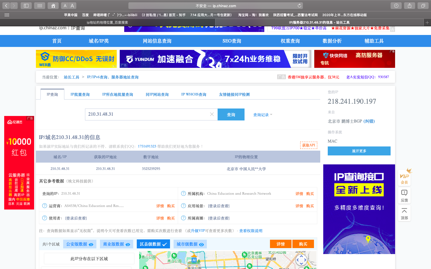Open the Share menu icon
Image resolution: width=431 pixels, height=269 pixels.
(x=409, y=6)
